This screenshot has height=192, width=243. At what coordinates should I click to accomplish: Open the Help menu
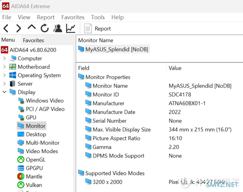(117, 17)
